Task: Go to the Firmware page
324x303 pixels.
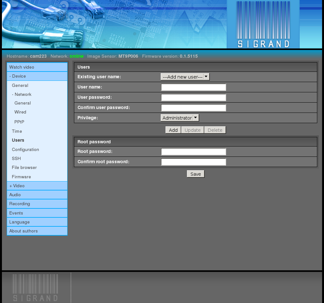Action: (21, 177)
